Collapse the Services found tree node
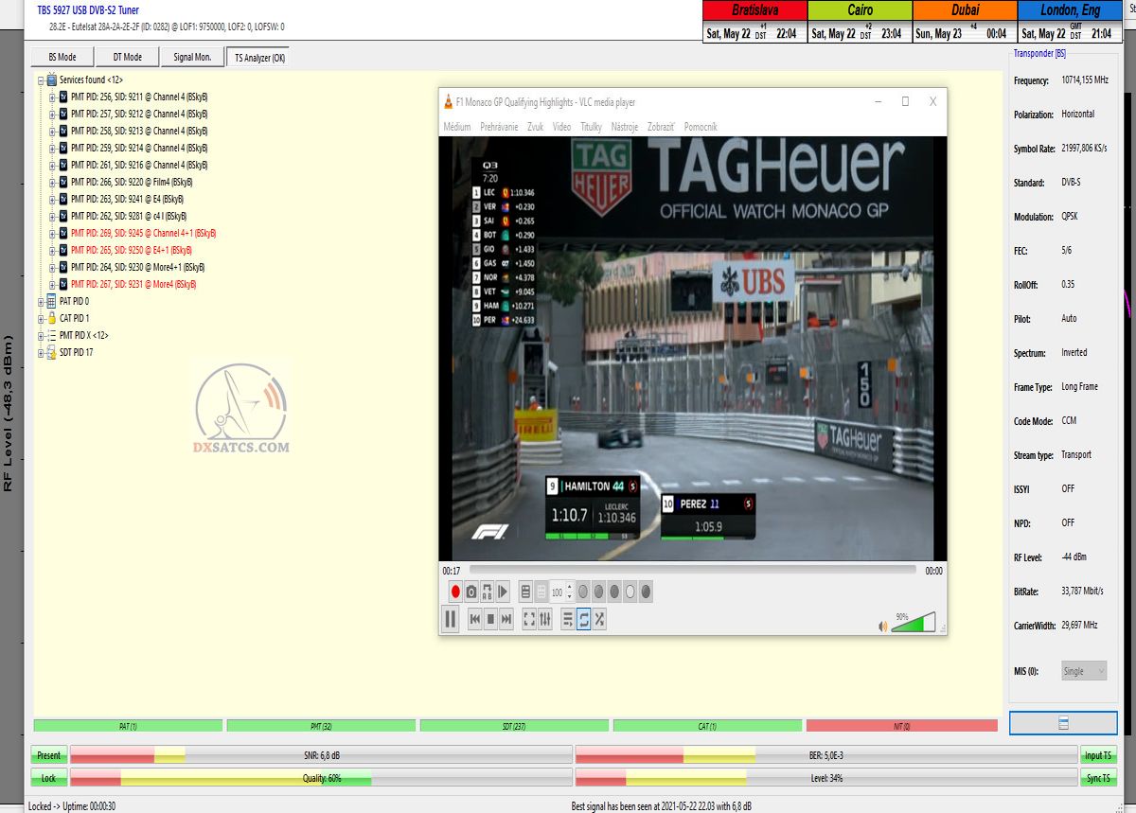 (41, 80)
